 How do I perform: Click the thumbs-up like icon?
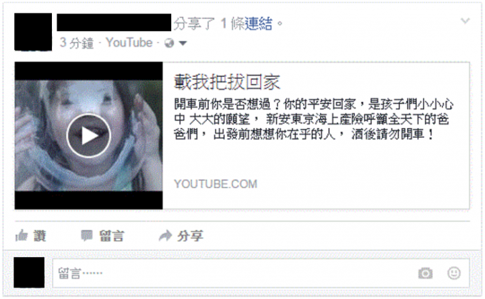pyautogui.click(x=22, y=236)
